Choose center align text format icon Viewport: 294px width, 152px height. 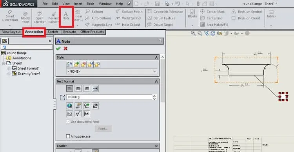(78, 88)
